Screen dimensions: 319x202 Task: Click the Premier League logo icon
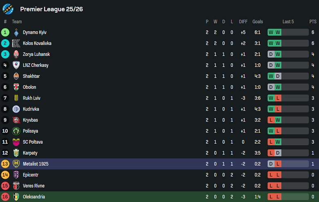tap(8, 9)
